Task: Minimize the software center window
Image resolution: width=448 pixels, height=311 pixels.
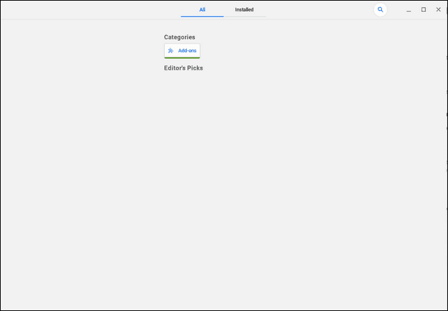Action: tap(409, 10)
